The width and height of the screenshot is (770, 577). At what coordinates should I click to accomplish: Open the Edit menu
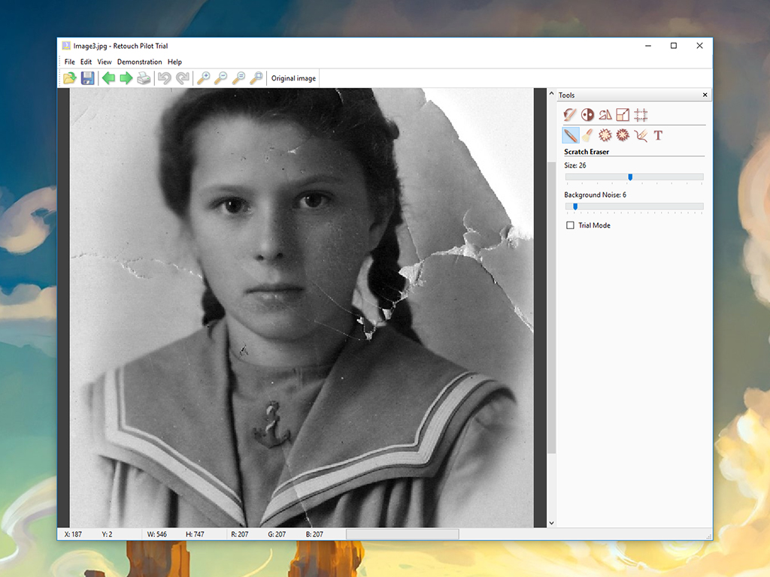coord(86,62)
